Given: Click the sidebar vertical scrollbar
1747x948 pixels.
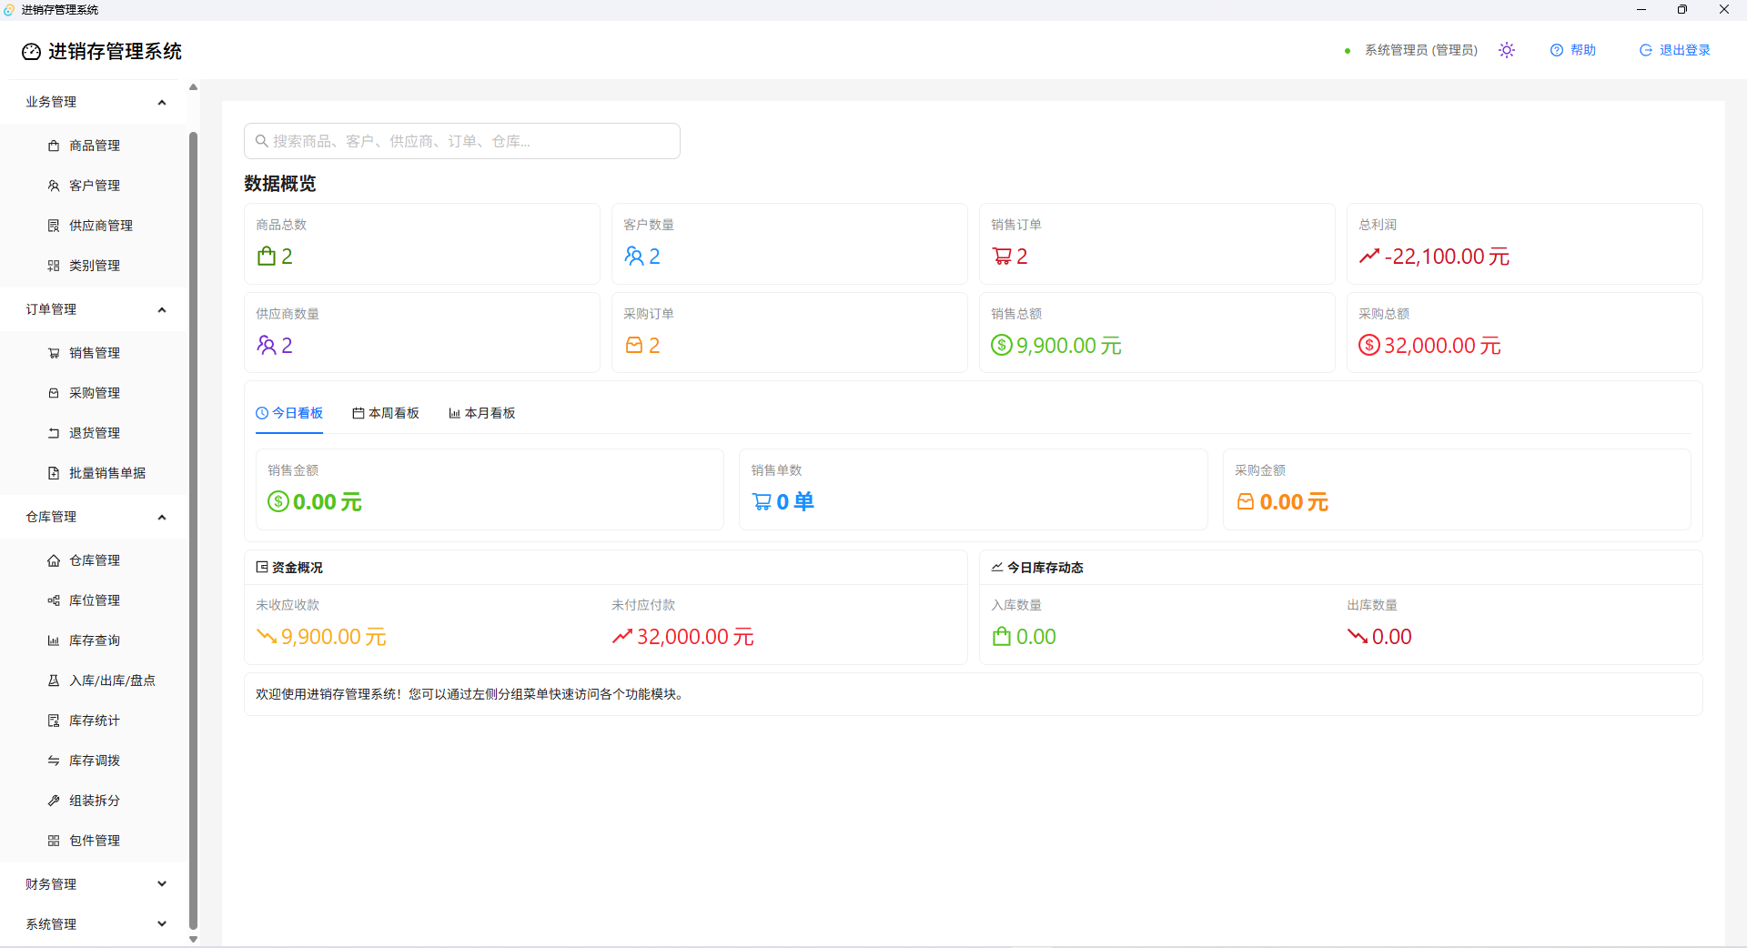Looking at the screenshot, I should click(193, 531).
